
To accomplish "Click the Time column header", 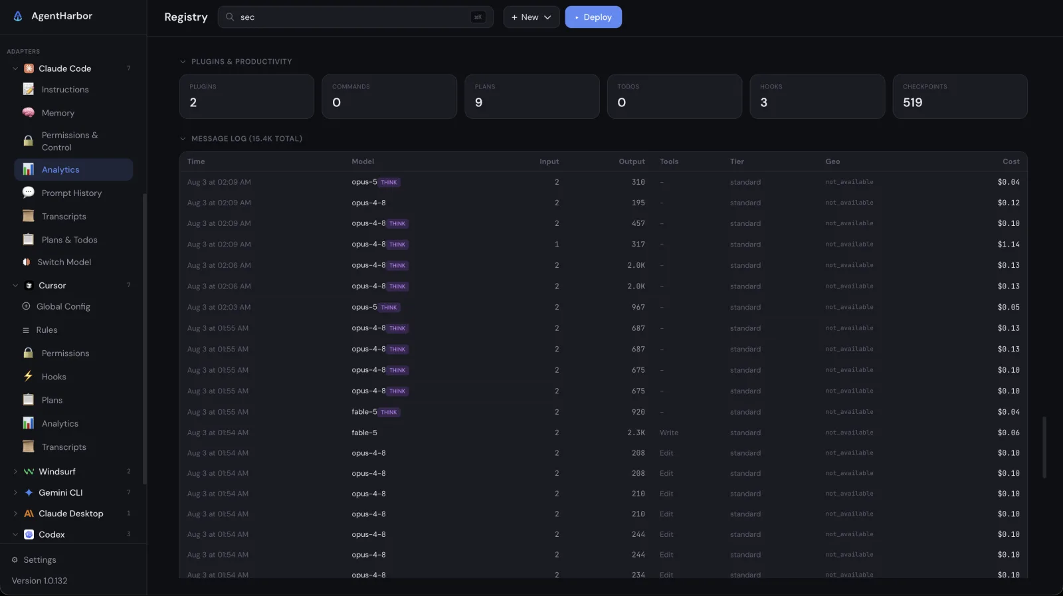I will (196, 161).
